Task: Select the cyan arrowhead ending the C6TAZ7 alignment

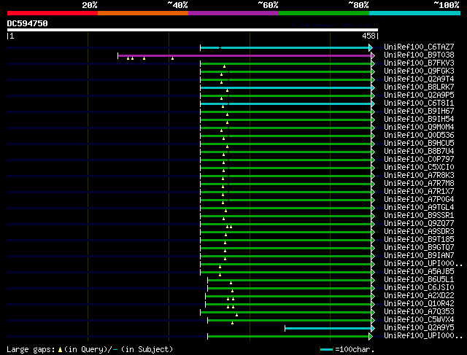Action: [371, 47]
